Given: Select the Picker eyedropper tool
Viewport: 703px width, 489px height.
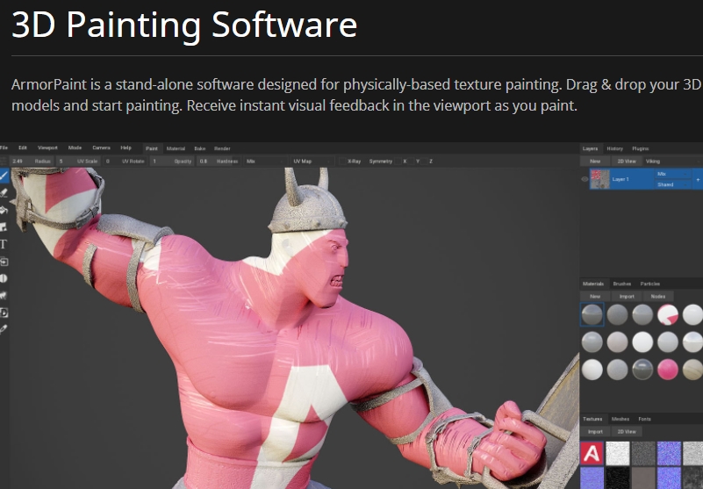Looking at the screenshot, I should point(4,329).
